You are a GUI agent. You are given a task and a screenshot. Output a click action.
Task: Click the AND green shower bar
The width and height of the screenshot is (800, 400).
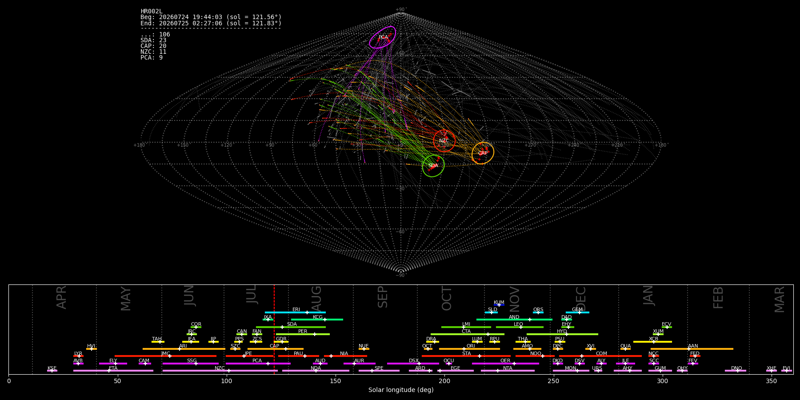(514, 320)
